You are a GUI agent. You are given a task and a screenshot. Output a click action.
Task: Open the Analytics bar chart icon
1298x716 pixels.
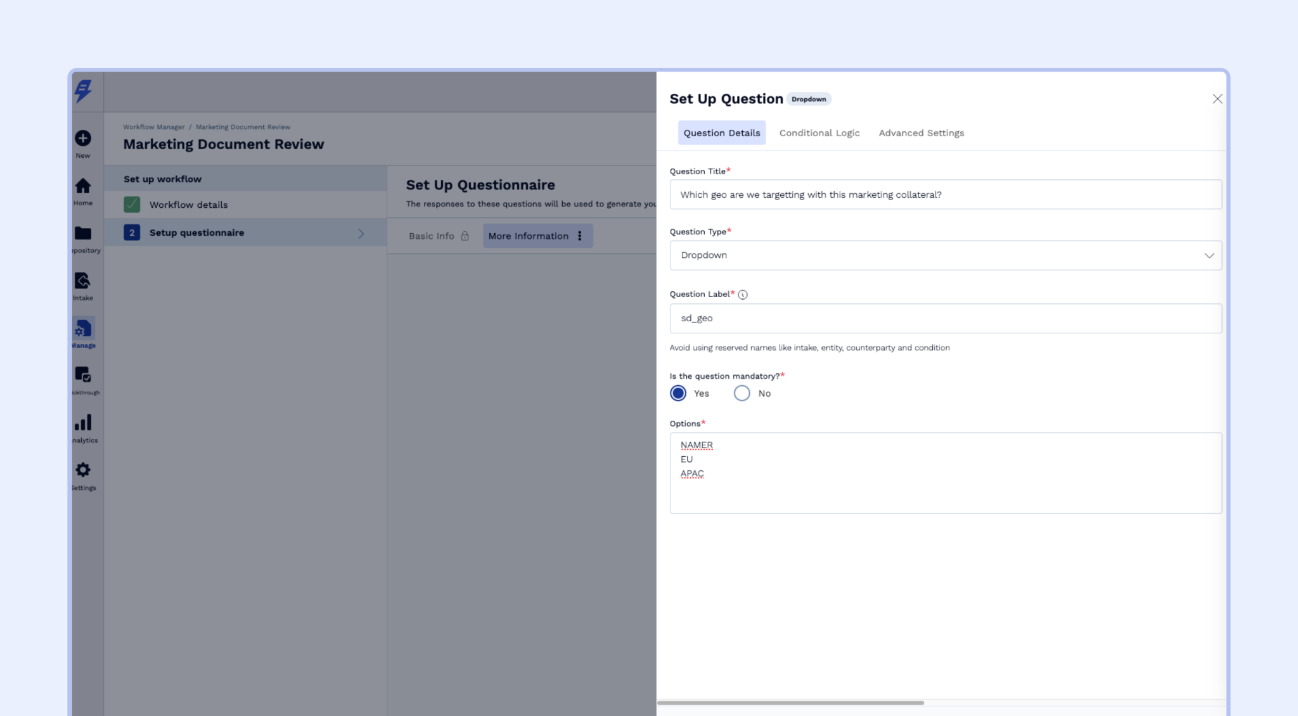pos(83,423)
